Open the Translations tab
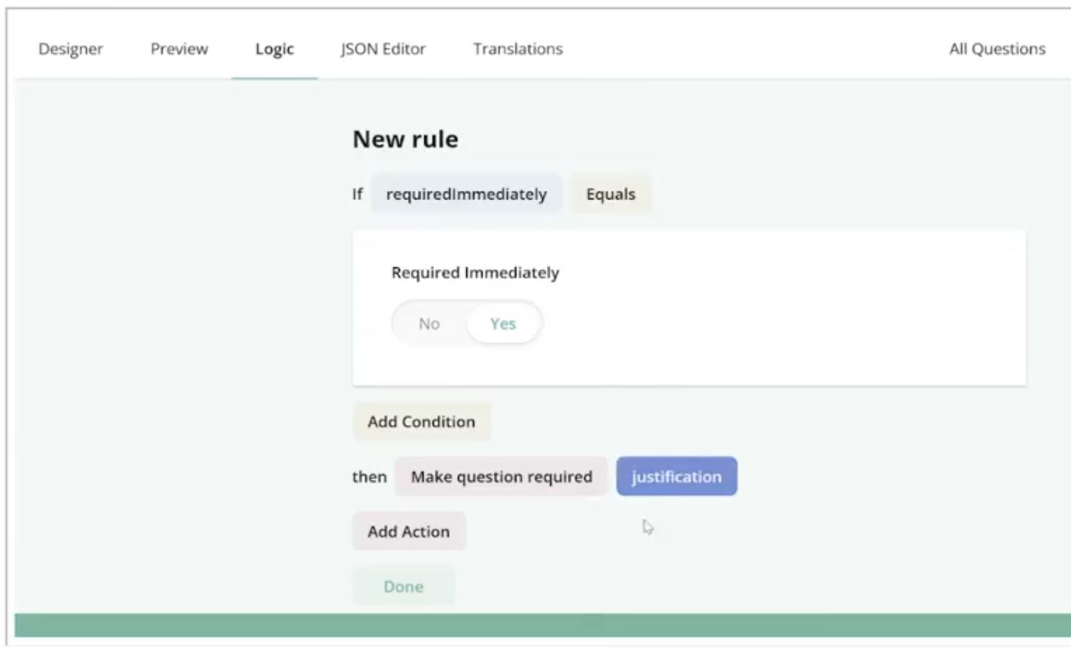1071x648 pixels. pyautogui.click(x=517, y=49)
